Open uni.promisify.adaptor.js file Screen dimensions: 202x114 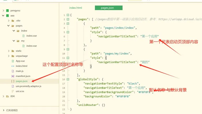[x=29, y=86]
